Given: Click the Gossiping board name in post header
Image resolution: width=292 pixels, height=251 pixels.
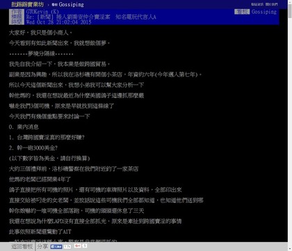Looking at the screenshot, I should 264,12.
